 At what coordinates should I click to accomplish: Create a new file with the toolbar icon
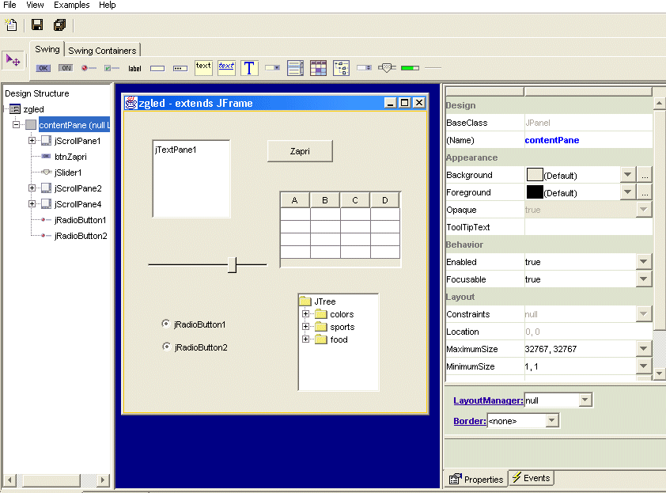tap(11, 25)
